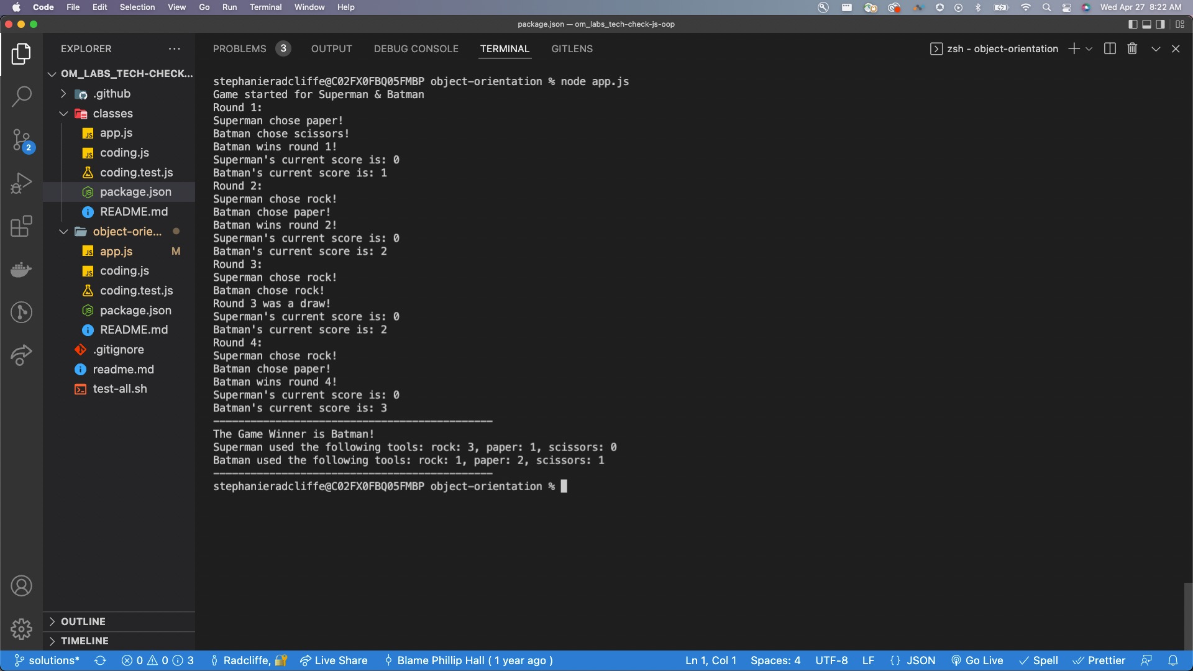Open the Terminal menu in menu bar

(x=265, y=7)
